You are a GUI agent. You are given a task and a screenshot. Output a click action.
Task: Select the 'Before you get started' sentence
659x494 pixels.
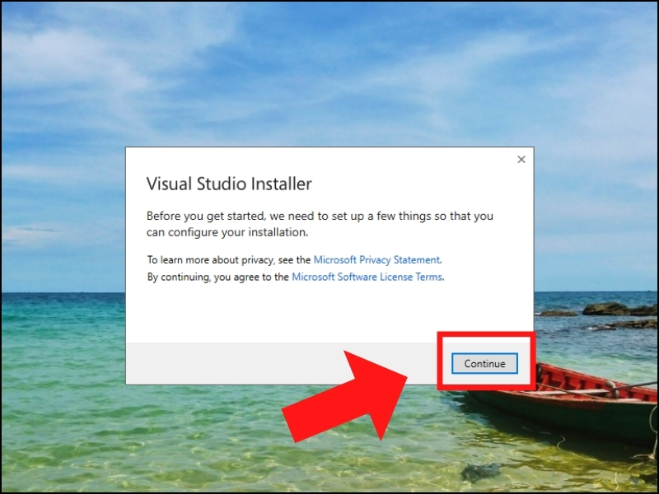coord(320,224)
